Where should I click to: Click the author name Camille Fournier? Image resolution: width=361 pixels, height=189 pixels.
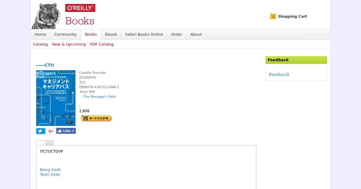point(93,73)
